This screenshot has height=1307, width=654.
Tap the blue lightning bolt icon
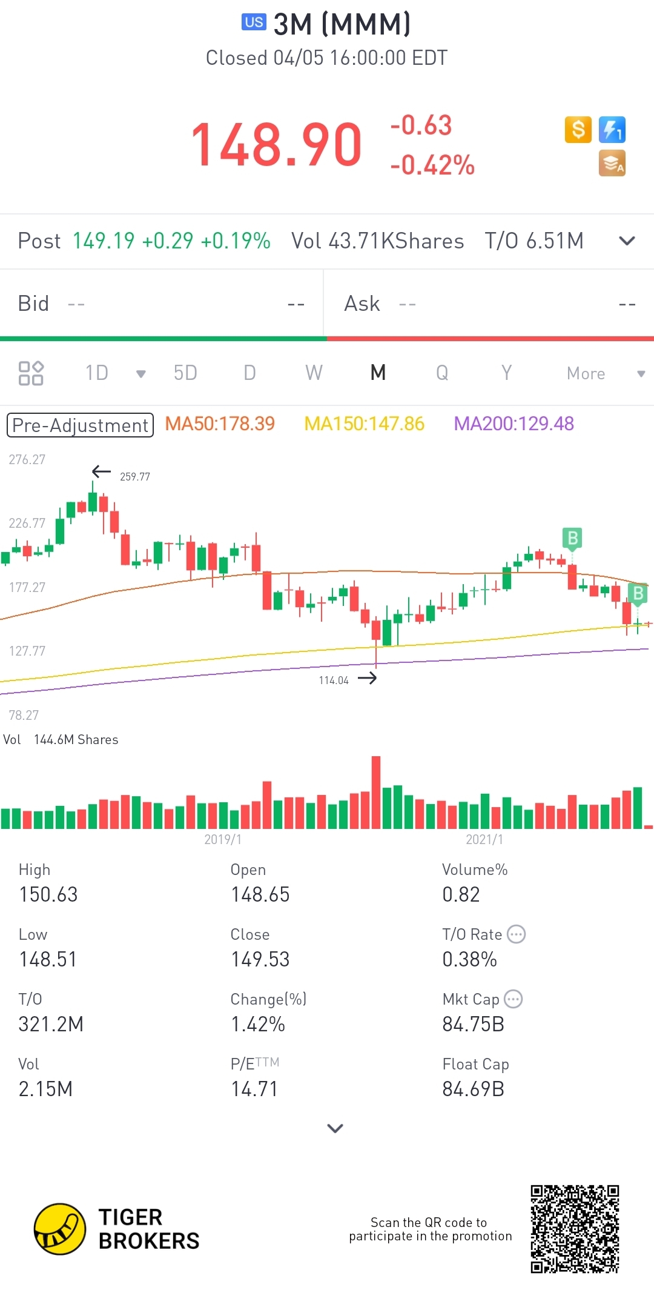(x=612, y=130)
